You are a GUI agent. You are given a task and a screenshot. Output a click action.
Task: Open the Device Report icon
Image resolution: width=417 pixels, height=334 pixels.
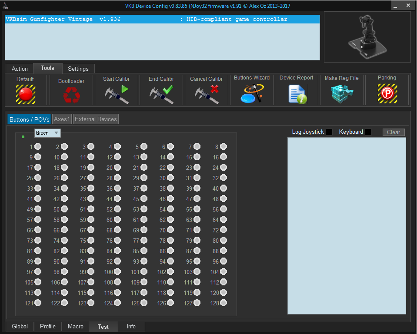click(297, 94)
